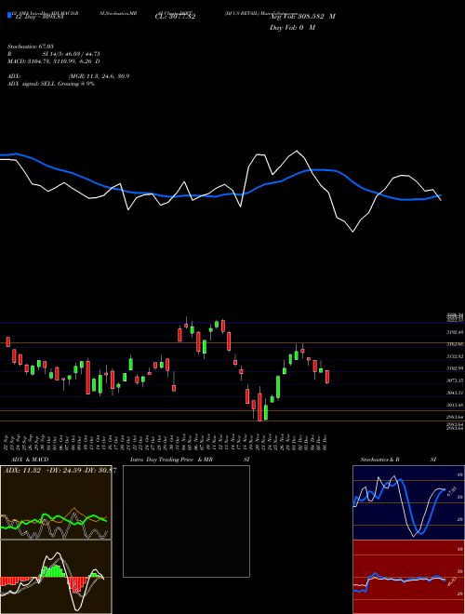Image resolution: width=465 pixels, height=614 pixels.
Task: Click the blue 12 Day SMA legend square
Action: 9,16
